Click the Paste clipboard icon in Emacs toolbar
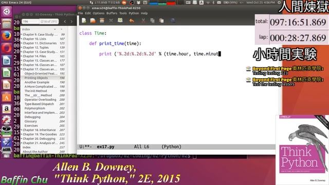The height and width of the screenshot is (185, 329). (x=161, y=21)
